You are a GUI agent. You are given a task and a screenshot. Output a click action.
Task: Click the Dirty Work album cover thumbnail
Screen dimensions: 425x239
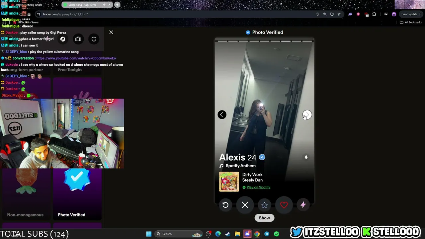coord(229,182)
